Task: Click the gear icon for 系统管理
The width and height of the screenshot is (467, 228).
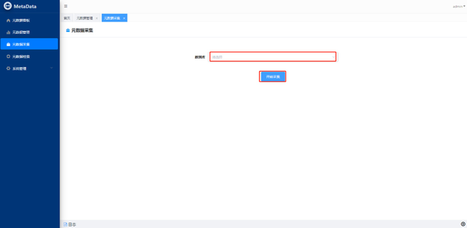Action: pos(8,69)
